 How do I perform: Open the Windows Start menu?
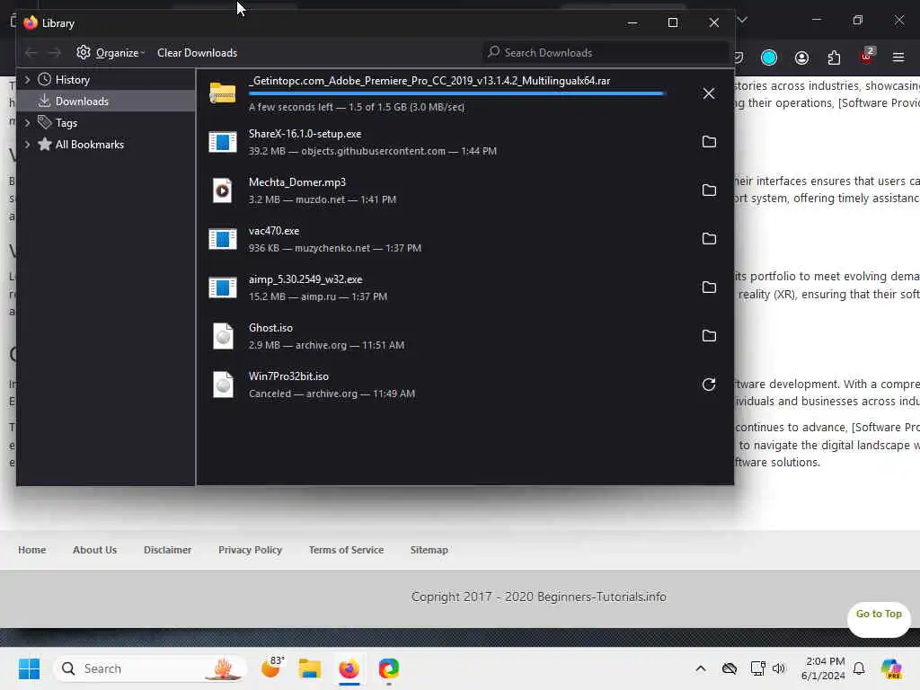29,668
